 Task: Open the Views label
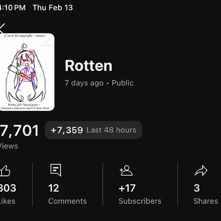pos(9,146)
